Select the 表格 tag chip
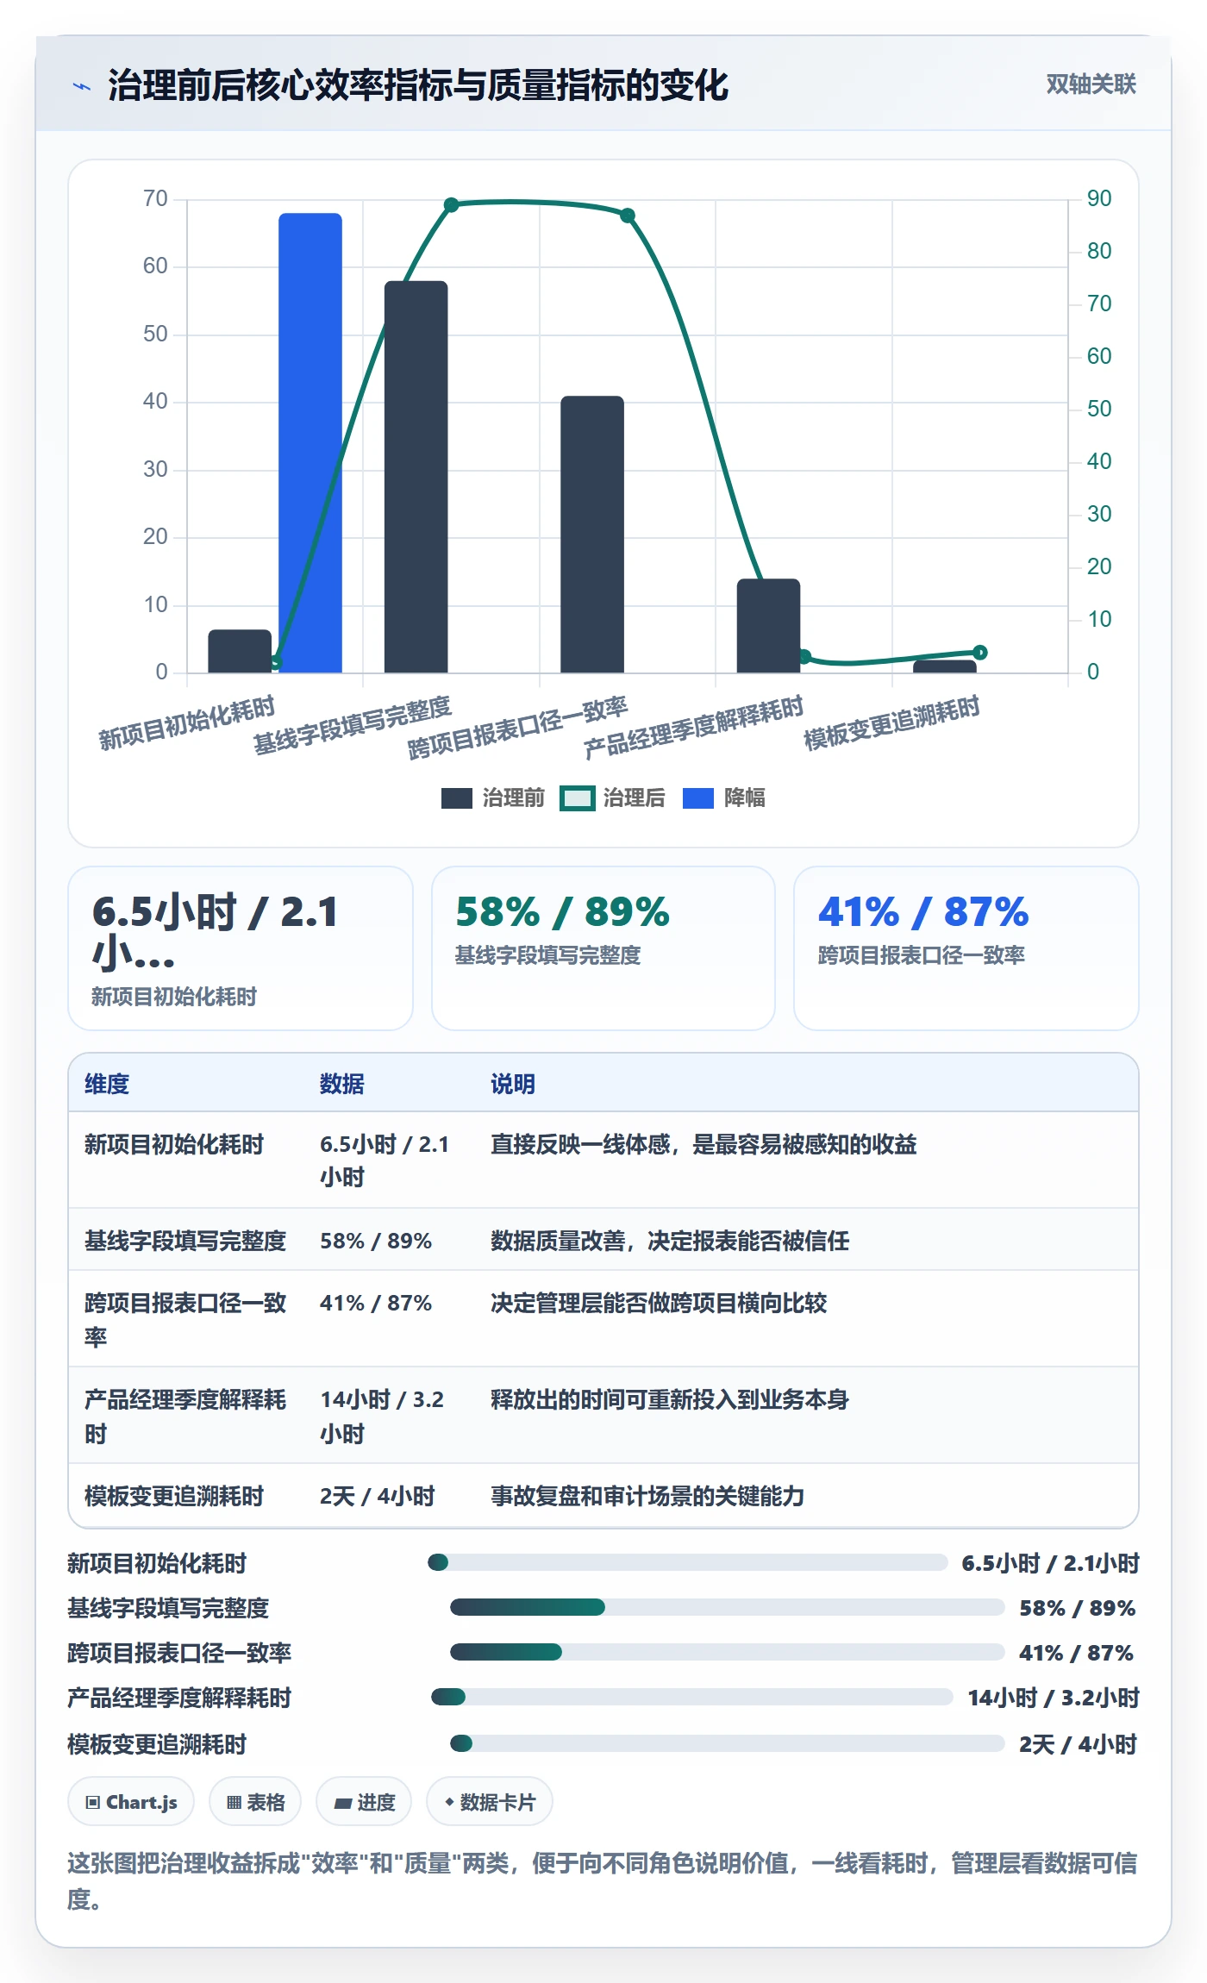Screen dimensions: 1207x1983 [x=255, y=1801]
